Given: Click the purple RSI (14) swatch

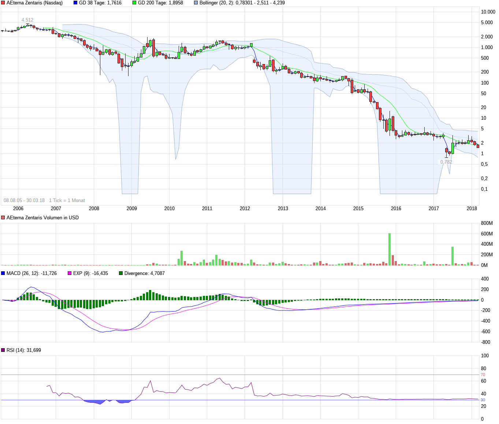Looking at the screenshot, I should [x=3, y=350].
